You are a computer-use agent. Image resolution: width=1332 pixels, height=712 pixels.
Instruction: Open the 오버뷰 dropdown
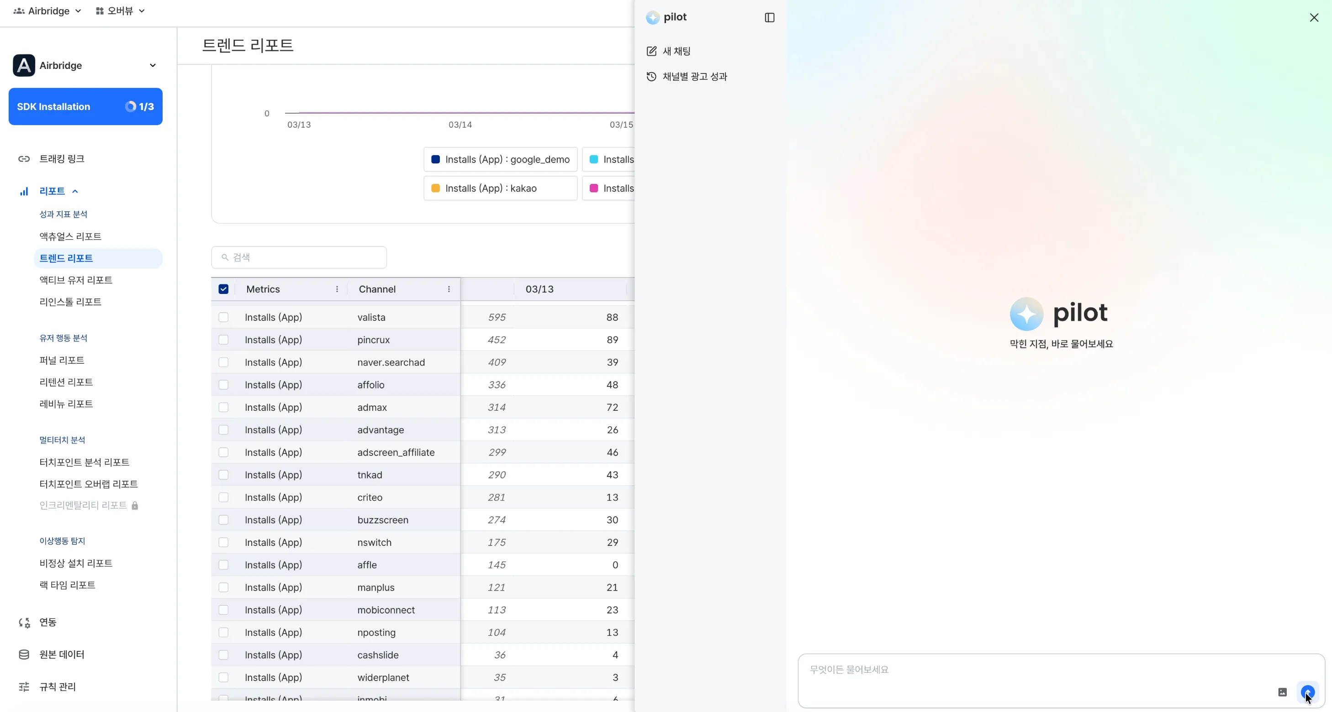pos(121,11)
